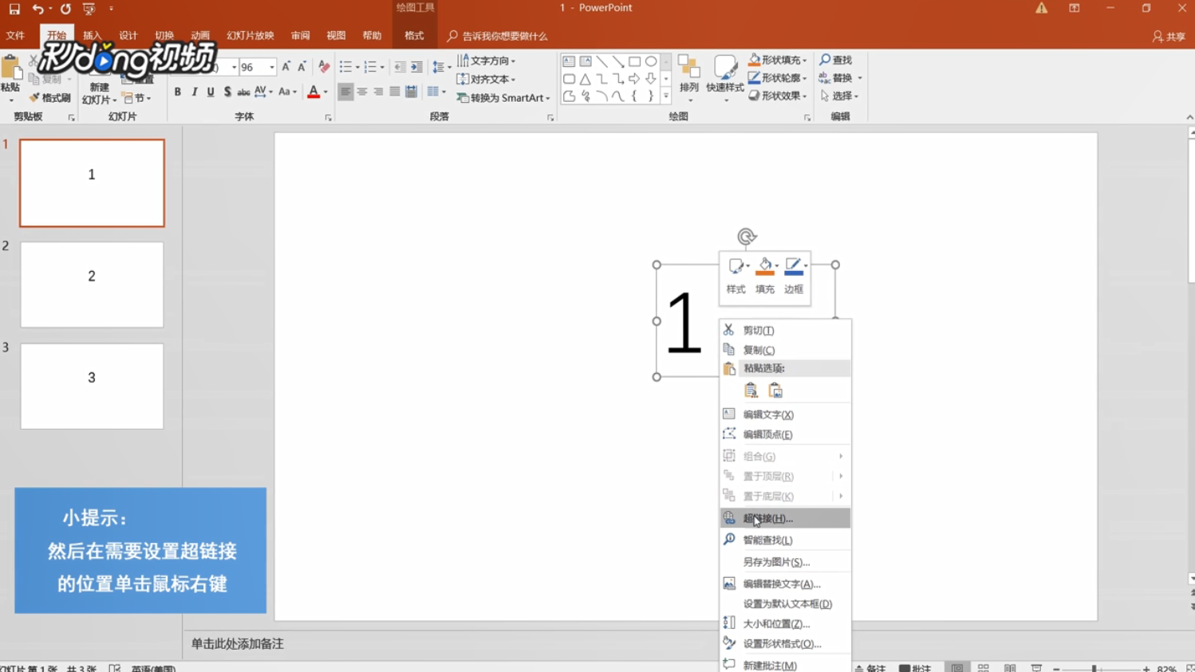
Task: Justify the text alignment
Action: (395, 92)
